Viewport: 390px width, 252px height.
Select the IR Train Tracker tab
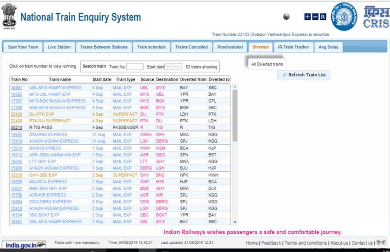(294, 47)
